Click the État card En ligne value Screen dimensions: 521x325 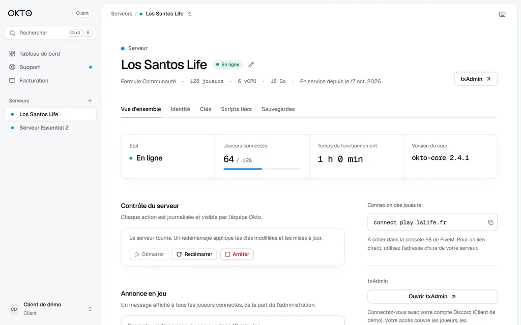click(149, 158)
